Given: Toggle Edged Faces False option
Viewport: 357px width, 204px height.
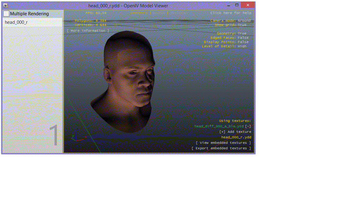Looking at the screenshot, I should pyautogui.click(x=243, y=38).
